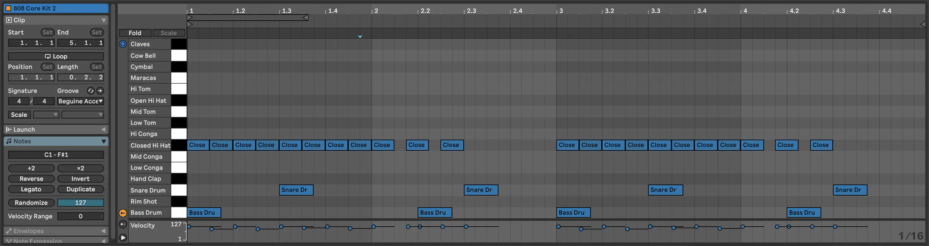Viewport: 929px width, 246px height.
Task: Click the Snare Drum white pad key
Action: click(x=179, y=190)
